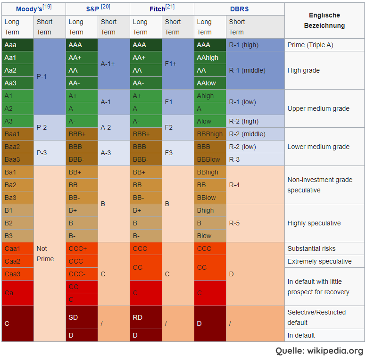This screenshot has height=356, width=366.
Task: Click the Moody's header link
Action: coord(29,9)
